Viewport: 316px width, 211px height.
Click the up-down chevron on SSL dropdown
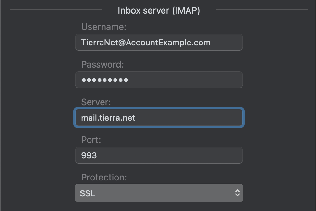click(237, 193)
